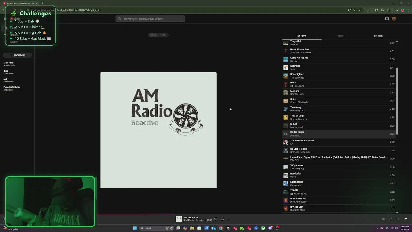Play Spite by Charm City Devils

tap(339, 101)
